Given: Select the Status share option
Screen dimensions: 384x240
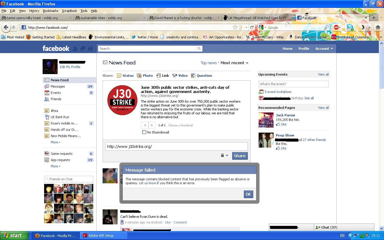Looking at the screenshot, I should [x=125, y=76].
